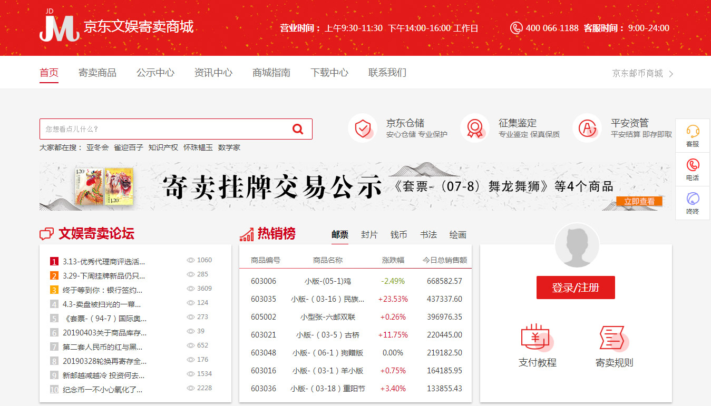The image size is (711, 406).
Task: Go to 公示中心 in navigation
Action: tap(155, 73)
